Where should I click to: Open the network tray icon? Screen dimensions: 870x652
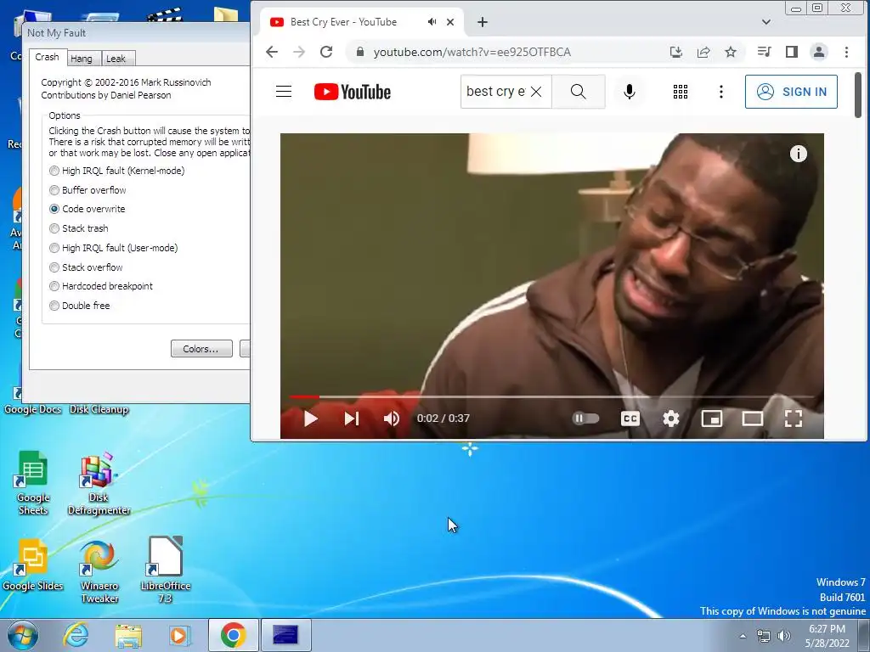[764, 636]
